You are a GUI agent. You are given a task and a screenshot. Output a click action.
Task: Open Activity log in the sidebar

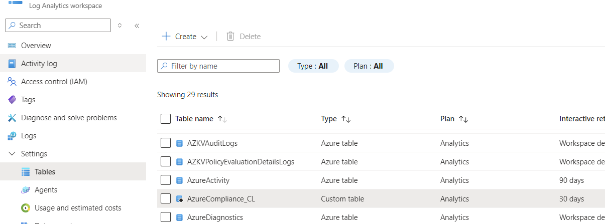(39, 64)
